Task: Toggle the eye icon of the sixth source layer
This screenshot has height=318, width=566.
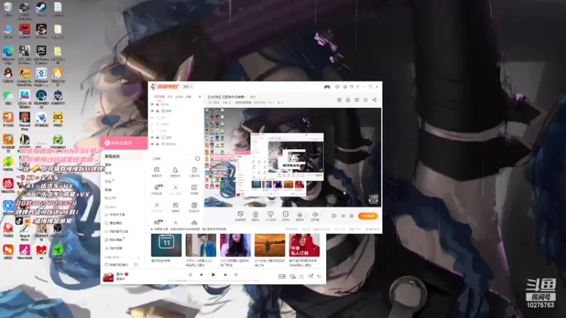Action: (152, 137)
